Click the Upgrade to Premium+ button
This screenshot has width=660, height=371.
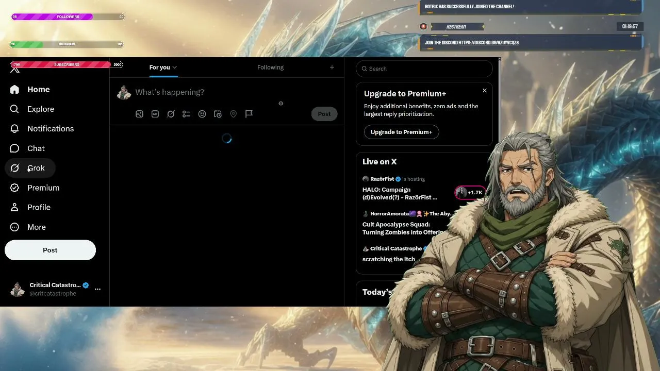[x=401, y=132]
